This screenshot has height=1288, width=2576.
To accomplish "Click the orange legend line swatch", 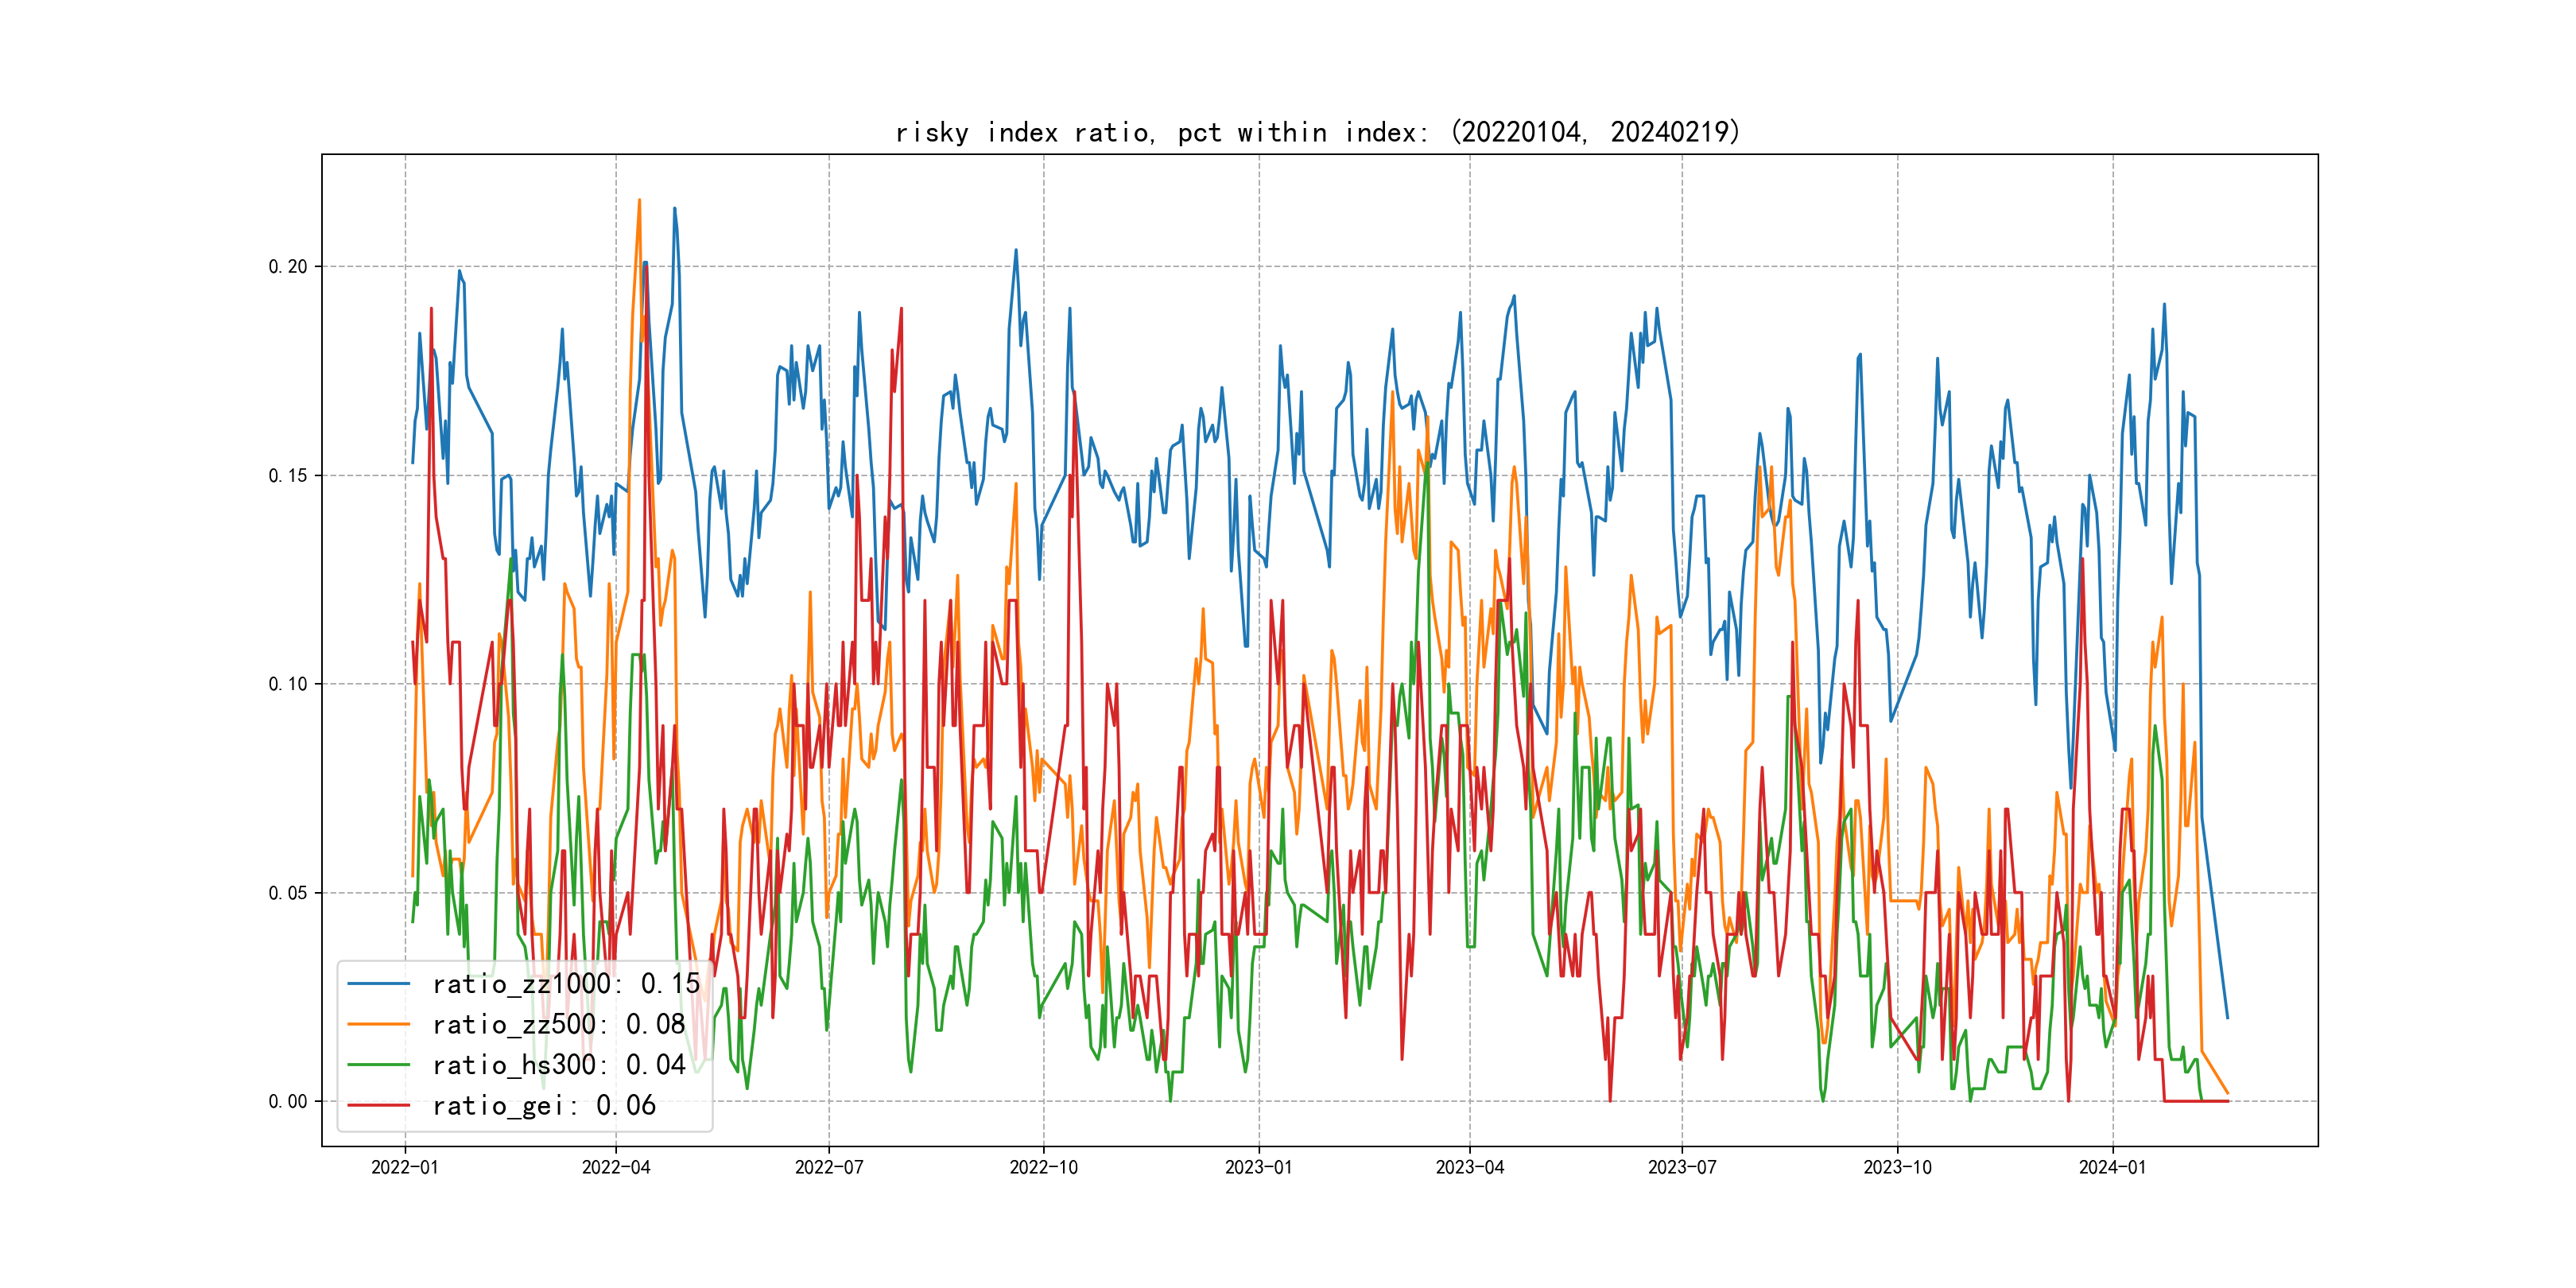I will tap(378, 1025).
